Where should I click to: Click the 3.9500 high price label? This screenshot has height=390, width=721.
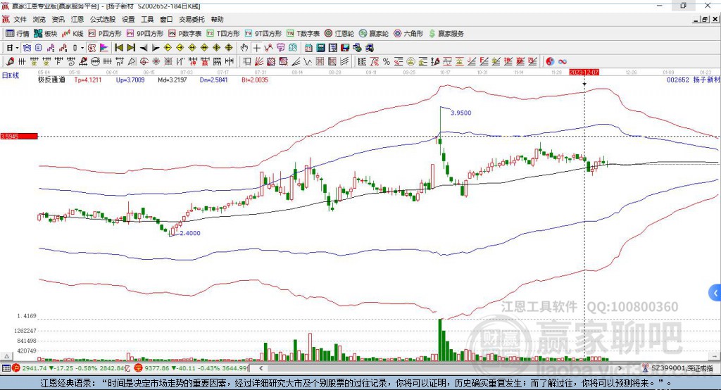[460, 113]
